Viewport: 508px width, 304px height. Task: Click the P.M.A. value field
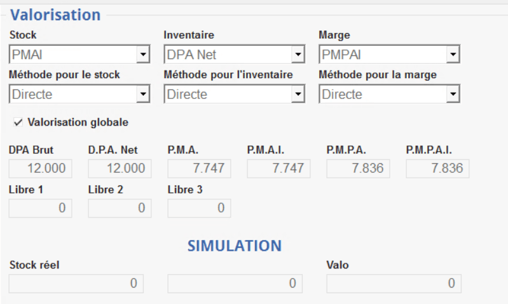coord(199,169)
